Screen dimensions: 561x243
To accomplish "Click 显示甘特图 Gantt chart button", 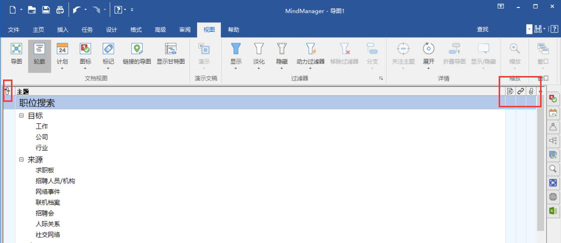I will click(x=171, y=54).
